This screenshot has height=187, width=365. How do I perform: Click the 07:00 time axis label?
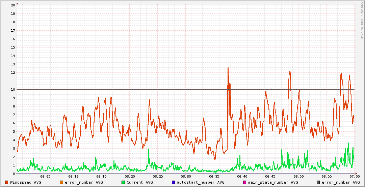click(x=355, y=177)
